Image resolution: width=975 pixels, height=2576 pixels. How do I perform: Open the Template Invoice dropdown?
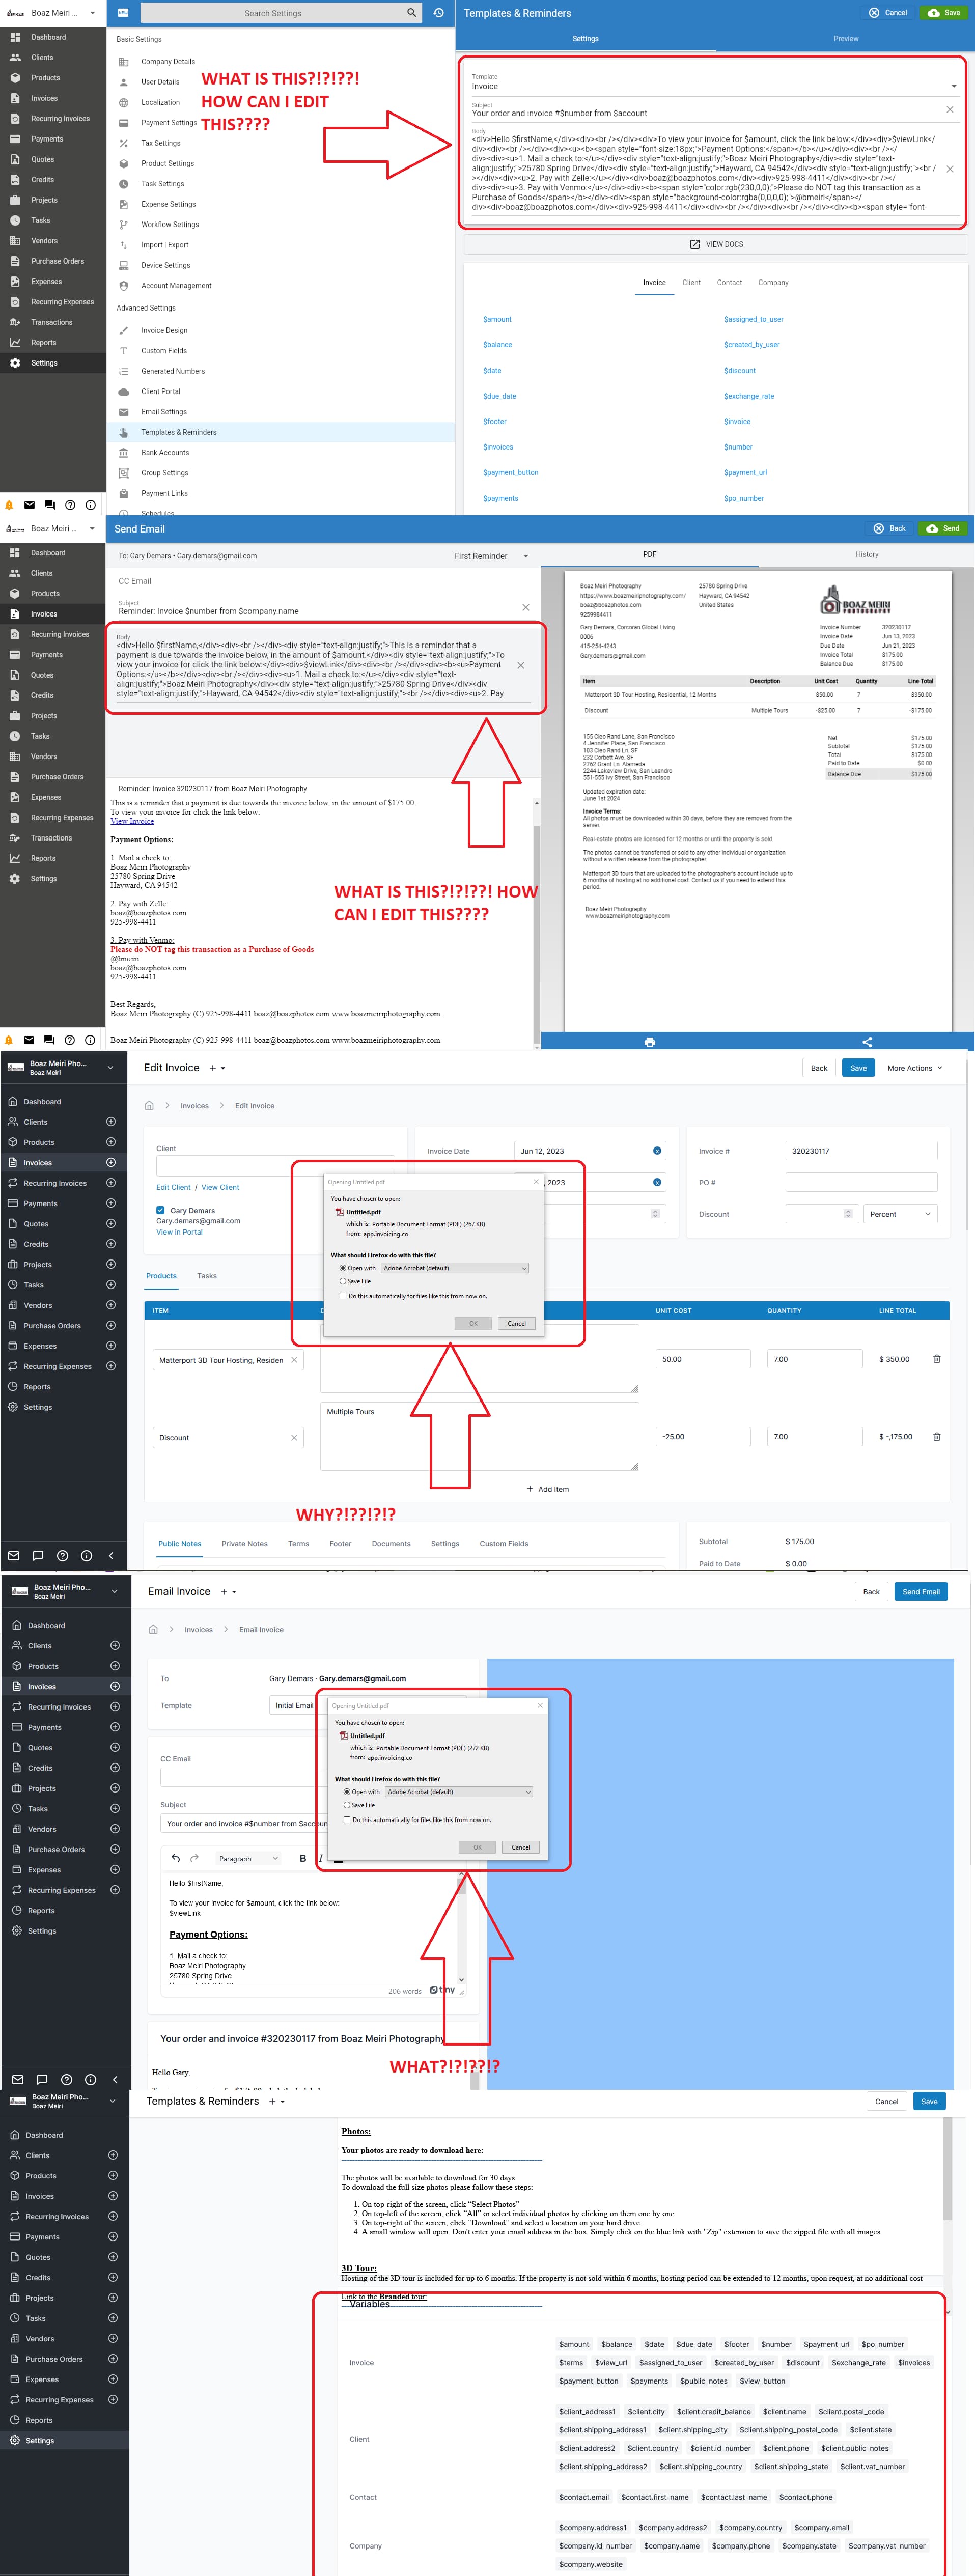tap(714, 86)
